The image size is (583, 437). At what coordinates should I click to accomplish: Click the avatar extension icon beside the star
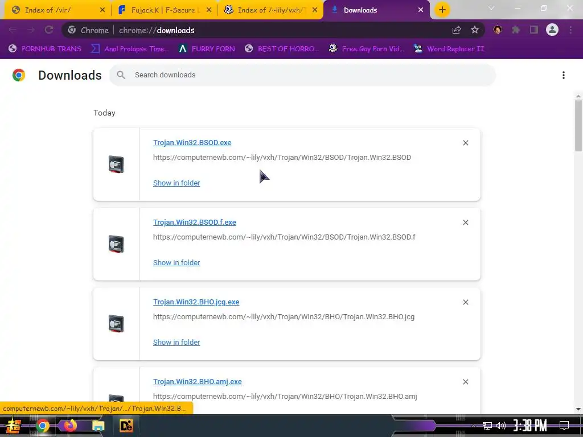498,30
